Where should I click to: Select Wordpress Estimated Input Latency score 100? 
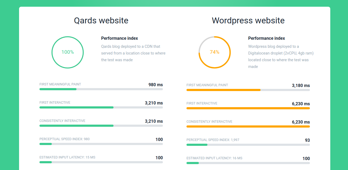306,158
